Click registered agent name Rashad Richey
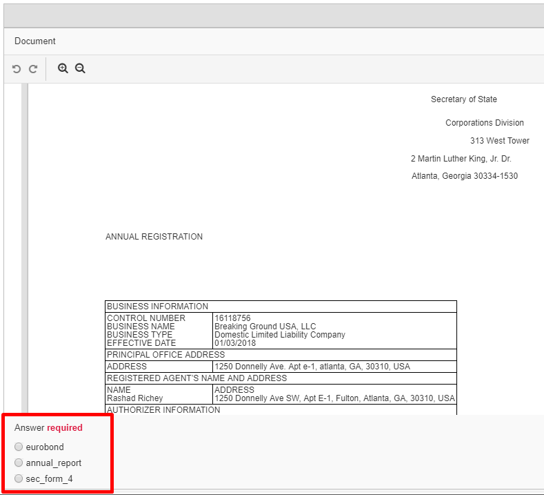The width and height of the screenshot is (544, 495). tap(134, 398)
